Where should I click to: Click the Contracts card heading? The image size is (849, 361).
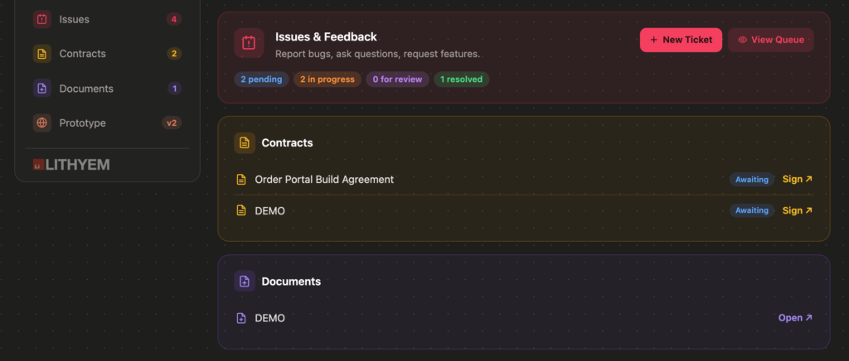point(287,143)
